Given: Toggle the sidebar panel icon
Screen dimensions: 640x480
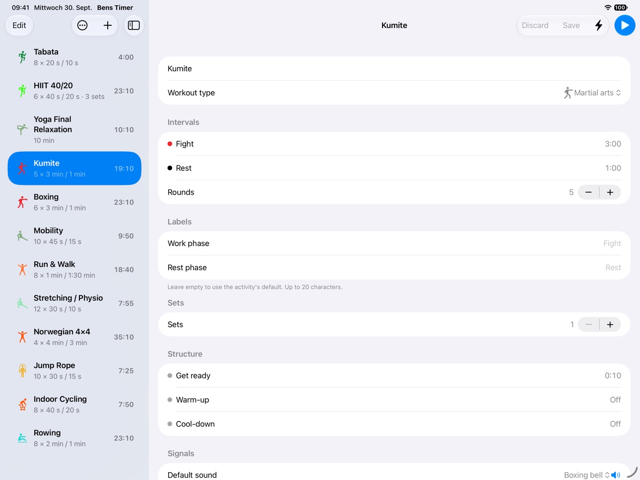Looking at the screenshot, I should coord(134,25).
